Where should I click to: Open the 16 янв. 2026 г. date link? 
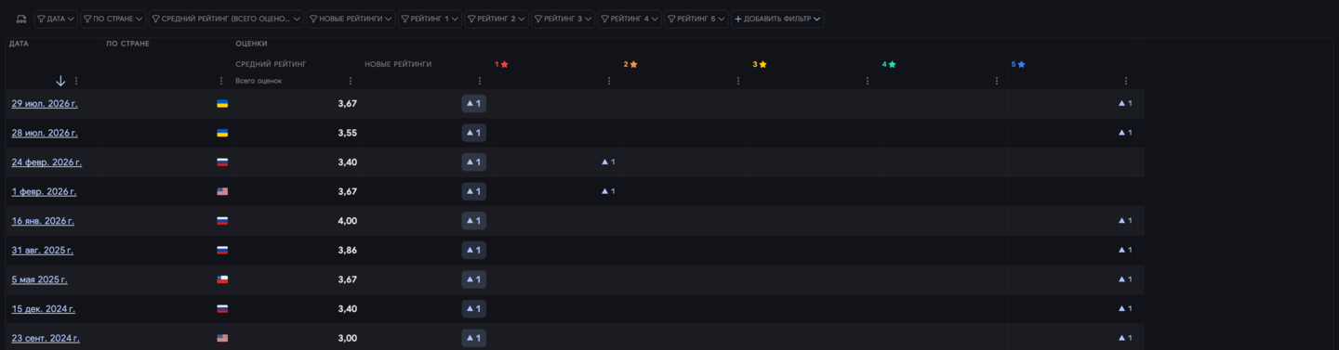(x=43, y=221)
